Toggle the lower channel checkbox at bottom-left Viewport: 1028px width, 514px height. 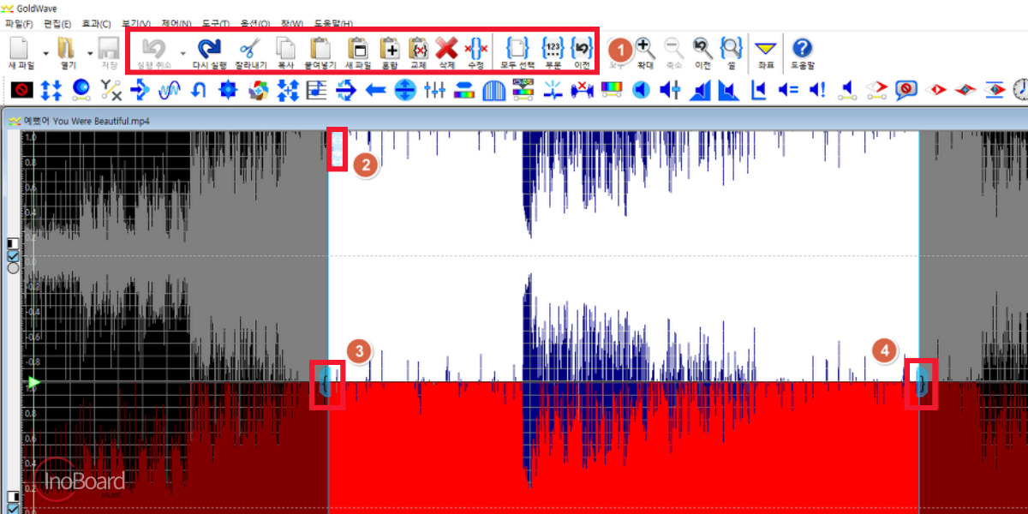13,507
